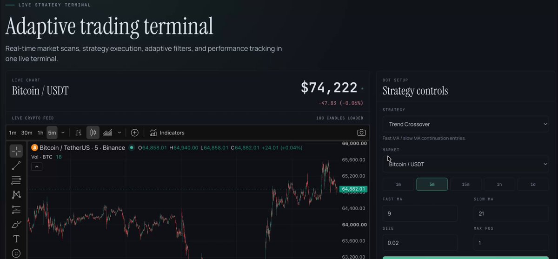Take a chart snapshot with camera icon
The width and height of the screenshot is (558, 259).
point(361,133)
